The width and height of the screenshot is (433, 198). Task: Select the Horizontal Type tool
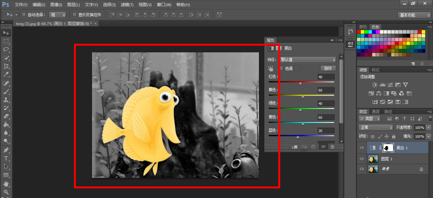point(6,158)
